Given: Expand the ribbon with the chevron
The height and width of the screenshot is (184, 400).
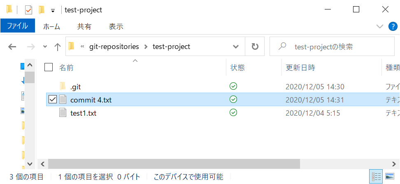Looking at the screenshot, I should tap(380, 26).
